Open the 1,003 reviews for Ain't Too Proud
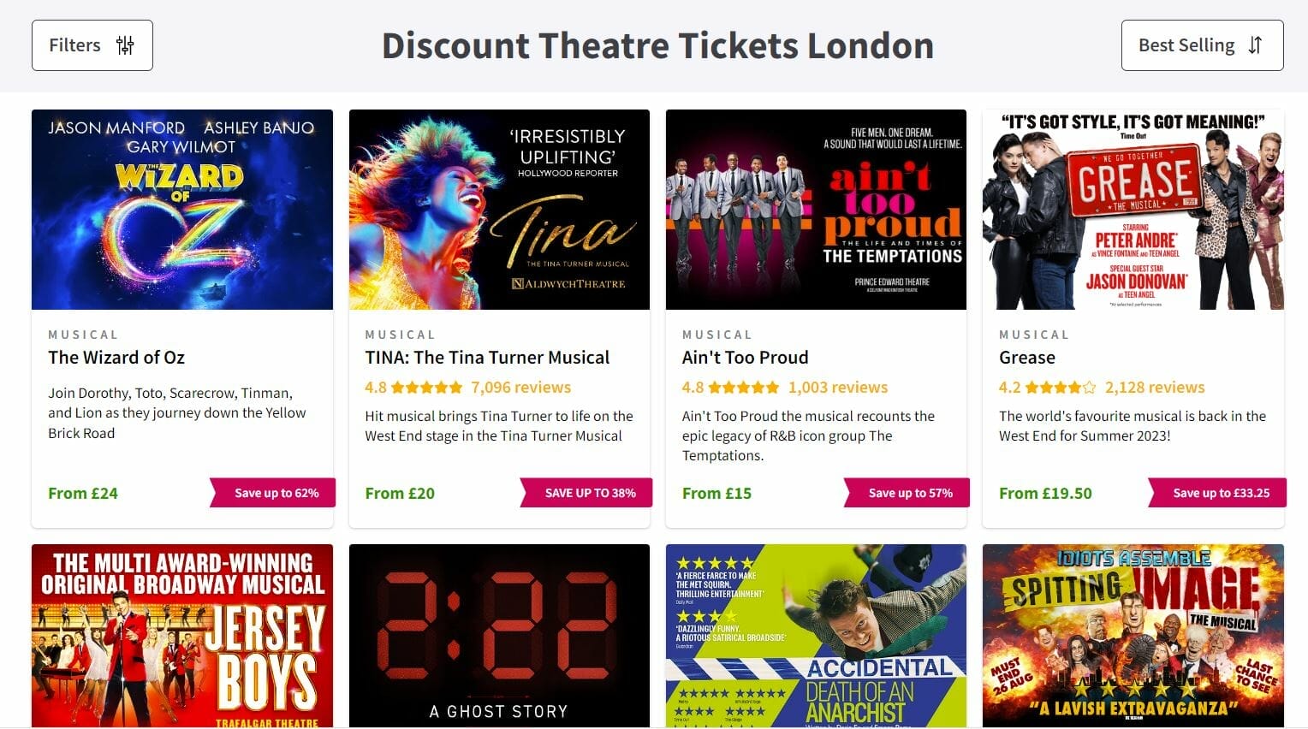This screenshot has width=1308, height=729. point(837,387)
